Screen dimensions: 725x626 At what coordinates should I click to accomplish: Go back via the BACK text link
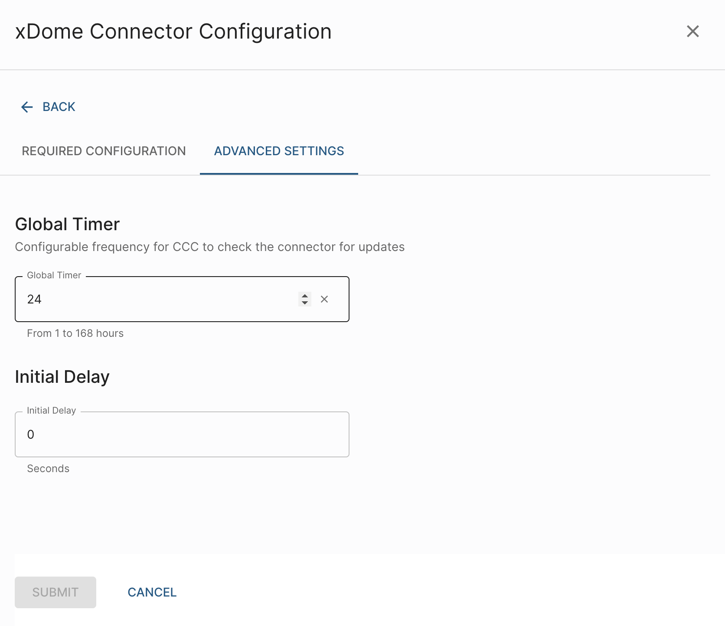click(x=59, y=107)
